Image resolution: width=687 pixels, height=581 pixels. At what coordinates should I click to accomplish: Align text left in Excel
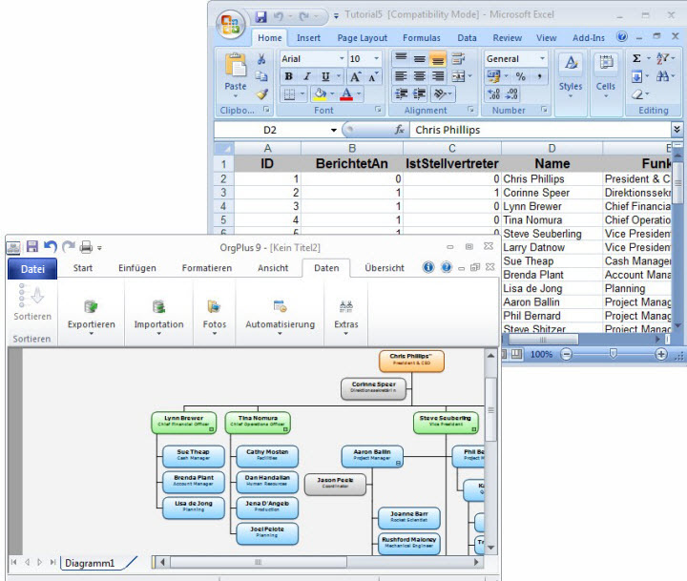[x=401, y=76]
